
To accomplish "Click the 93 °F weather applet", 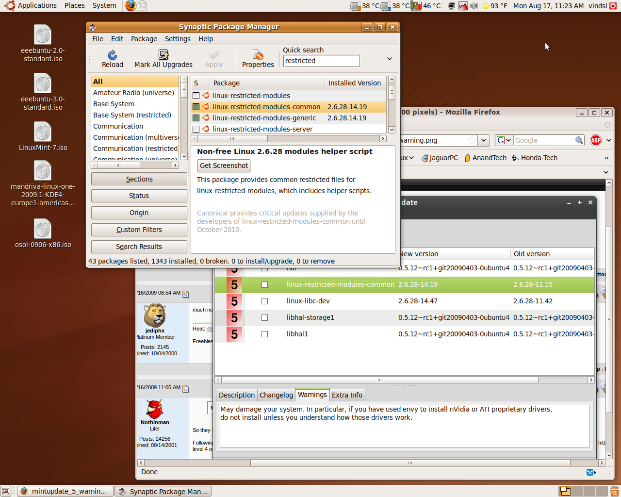I will tap(494, 6).
